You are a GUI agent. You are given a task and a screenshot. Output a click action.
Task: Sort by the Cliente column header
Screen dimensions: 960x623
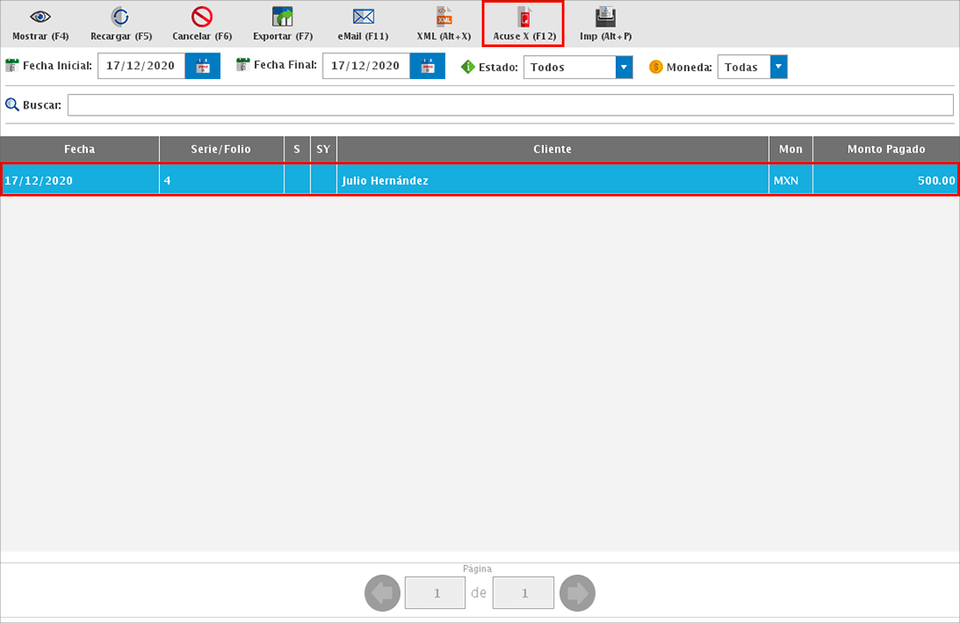tap(552, 149)
